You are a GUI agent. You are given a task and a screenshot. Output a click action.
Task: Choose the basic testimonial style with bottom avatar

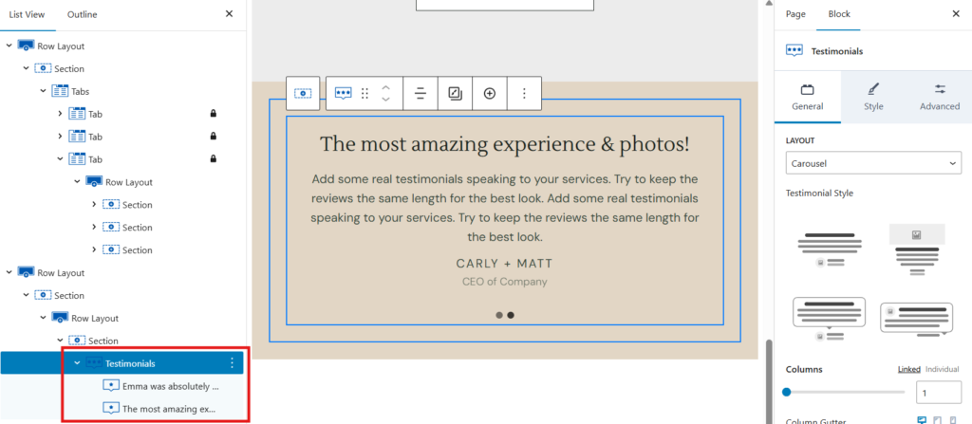click(829, 249)
